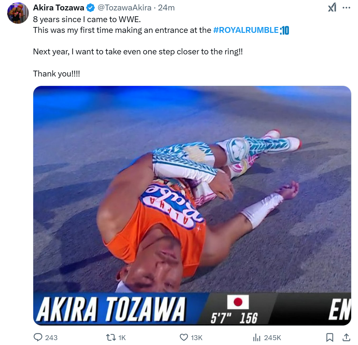
Task: Click the 1K reposts count
Action: pos(122,338)
